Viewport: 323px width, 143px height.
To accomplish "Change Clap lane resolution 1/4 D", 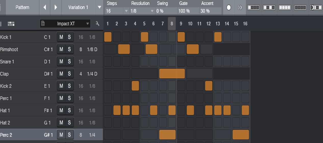I will tap(92, 74).
